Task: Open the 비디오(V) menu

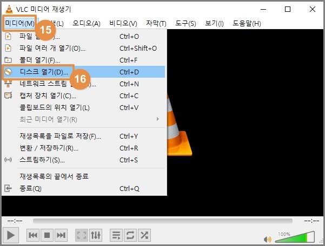Action: pos(123,23)
